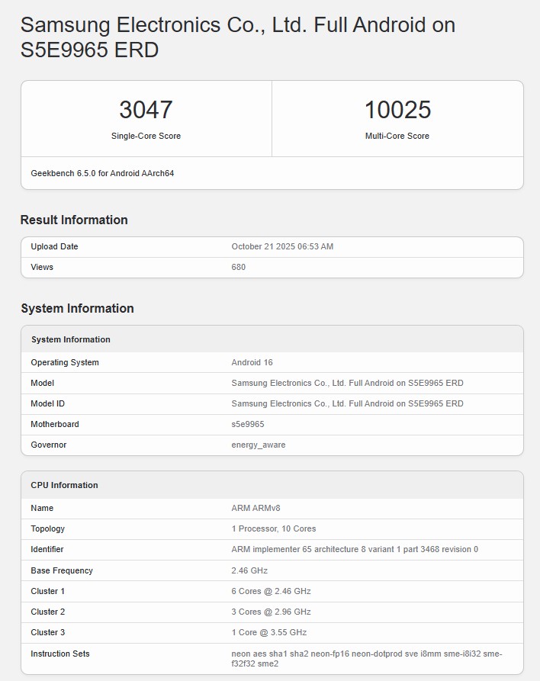Click the Cluster 3 value 1 Core @ 3.55 GHz
Viewport: 540px width, 681px height.
[x=268, y=632]
